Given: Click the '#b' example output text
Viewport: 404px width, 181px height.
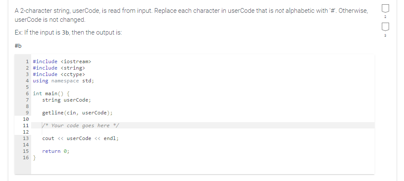Looking at the screenshot, I should point(18,46).
